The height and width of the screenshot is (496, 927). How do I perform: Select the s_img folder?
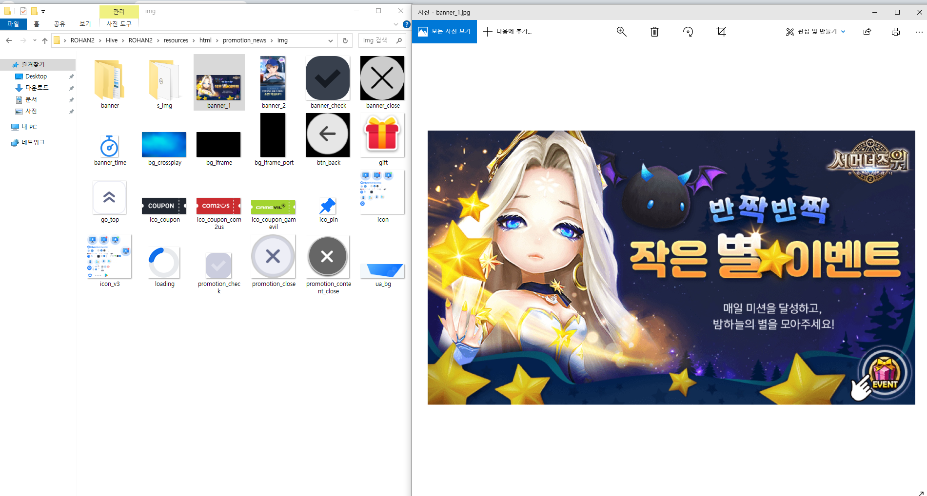coord(164,83)
